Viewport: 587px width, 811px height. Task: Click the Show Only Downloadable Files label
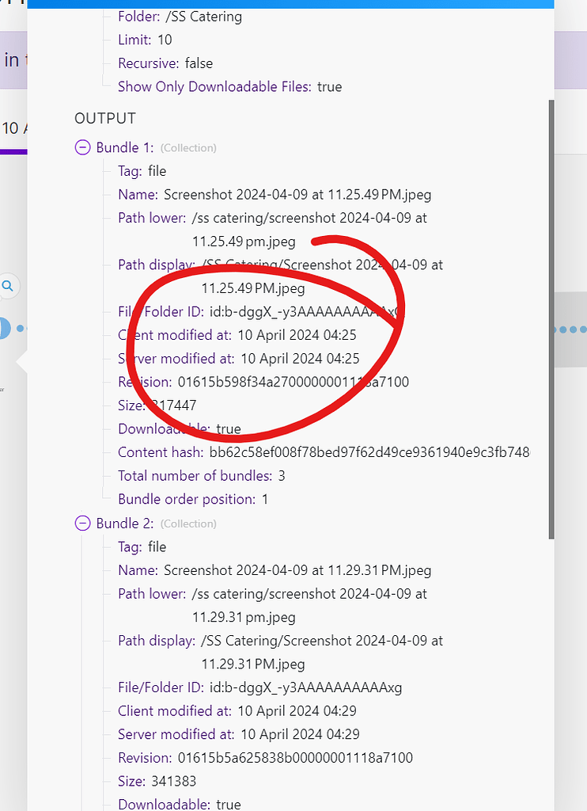(x=215, y=86)
